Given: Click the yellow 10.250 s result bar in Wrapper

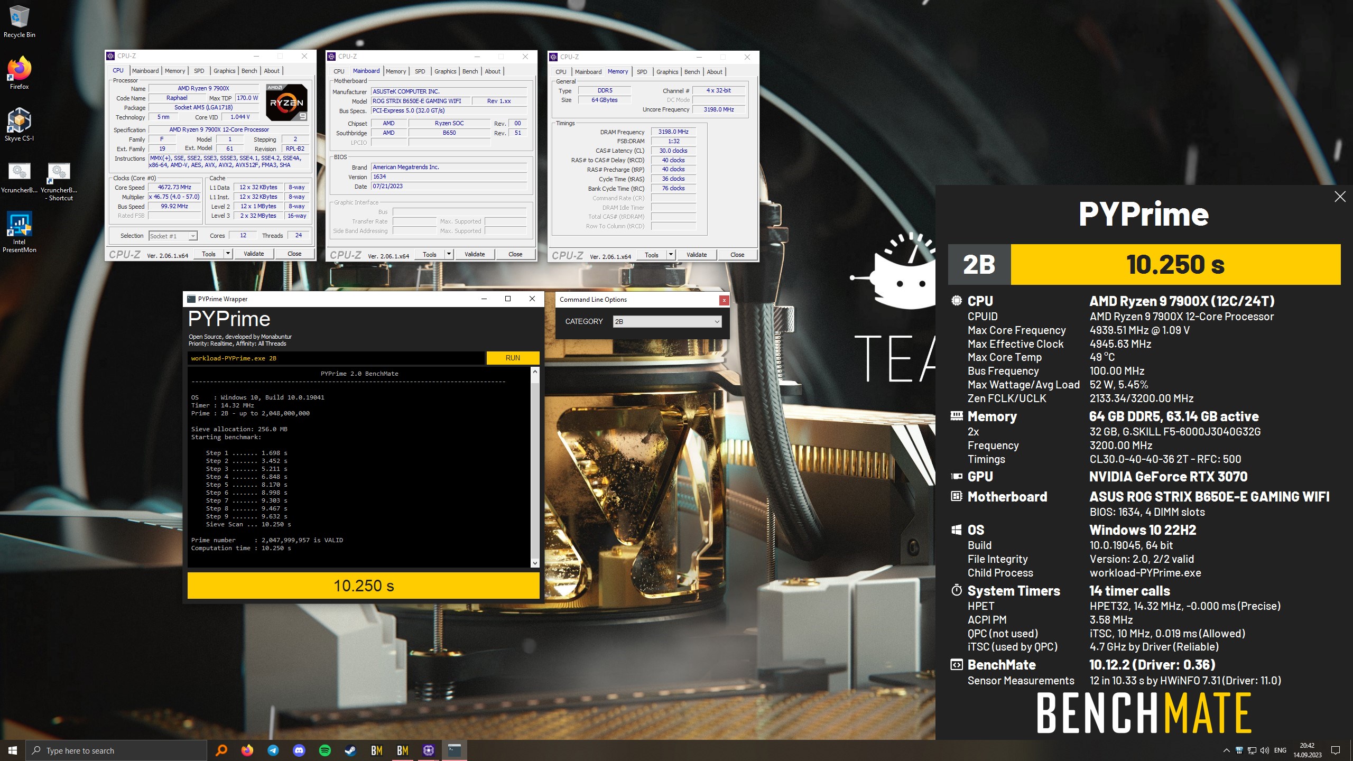Looking at the screenshot, I should [x=364, y=586].
